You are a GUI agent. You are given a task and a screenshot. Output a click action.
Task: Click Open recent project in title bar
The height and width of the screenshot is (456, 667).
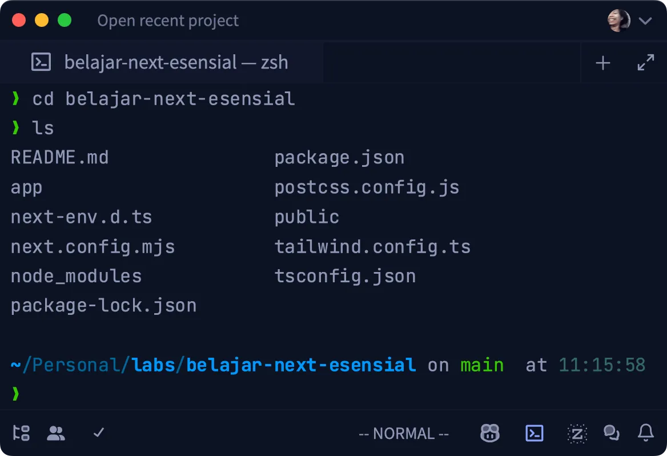coord(168,21)
